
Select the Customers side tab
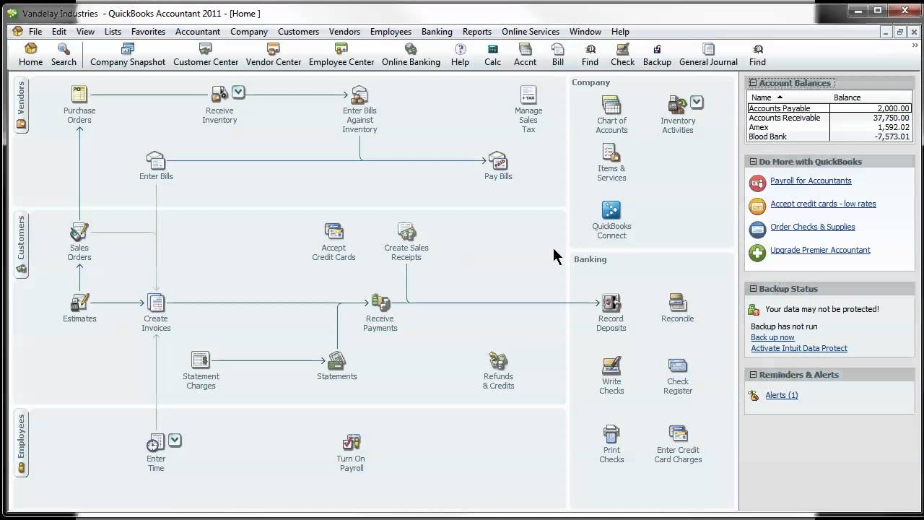(21, 246)
